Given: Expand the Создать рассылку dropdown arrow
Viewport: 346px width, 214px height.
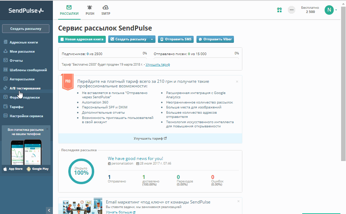Looking at the screenshot, I should 152,39.
